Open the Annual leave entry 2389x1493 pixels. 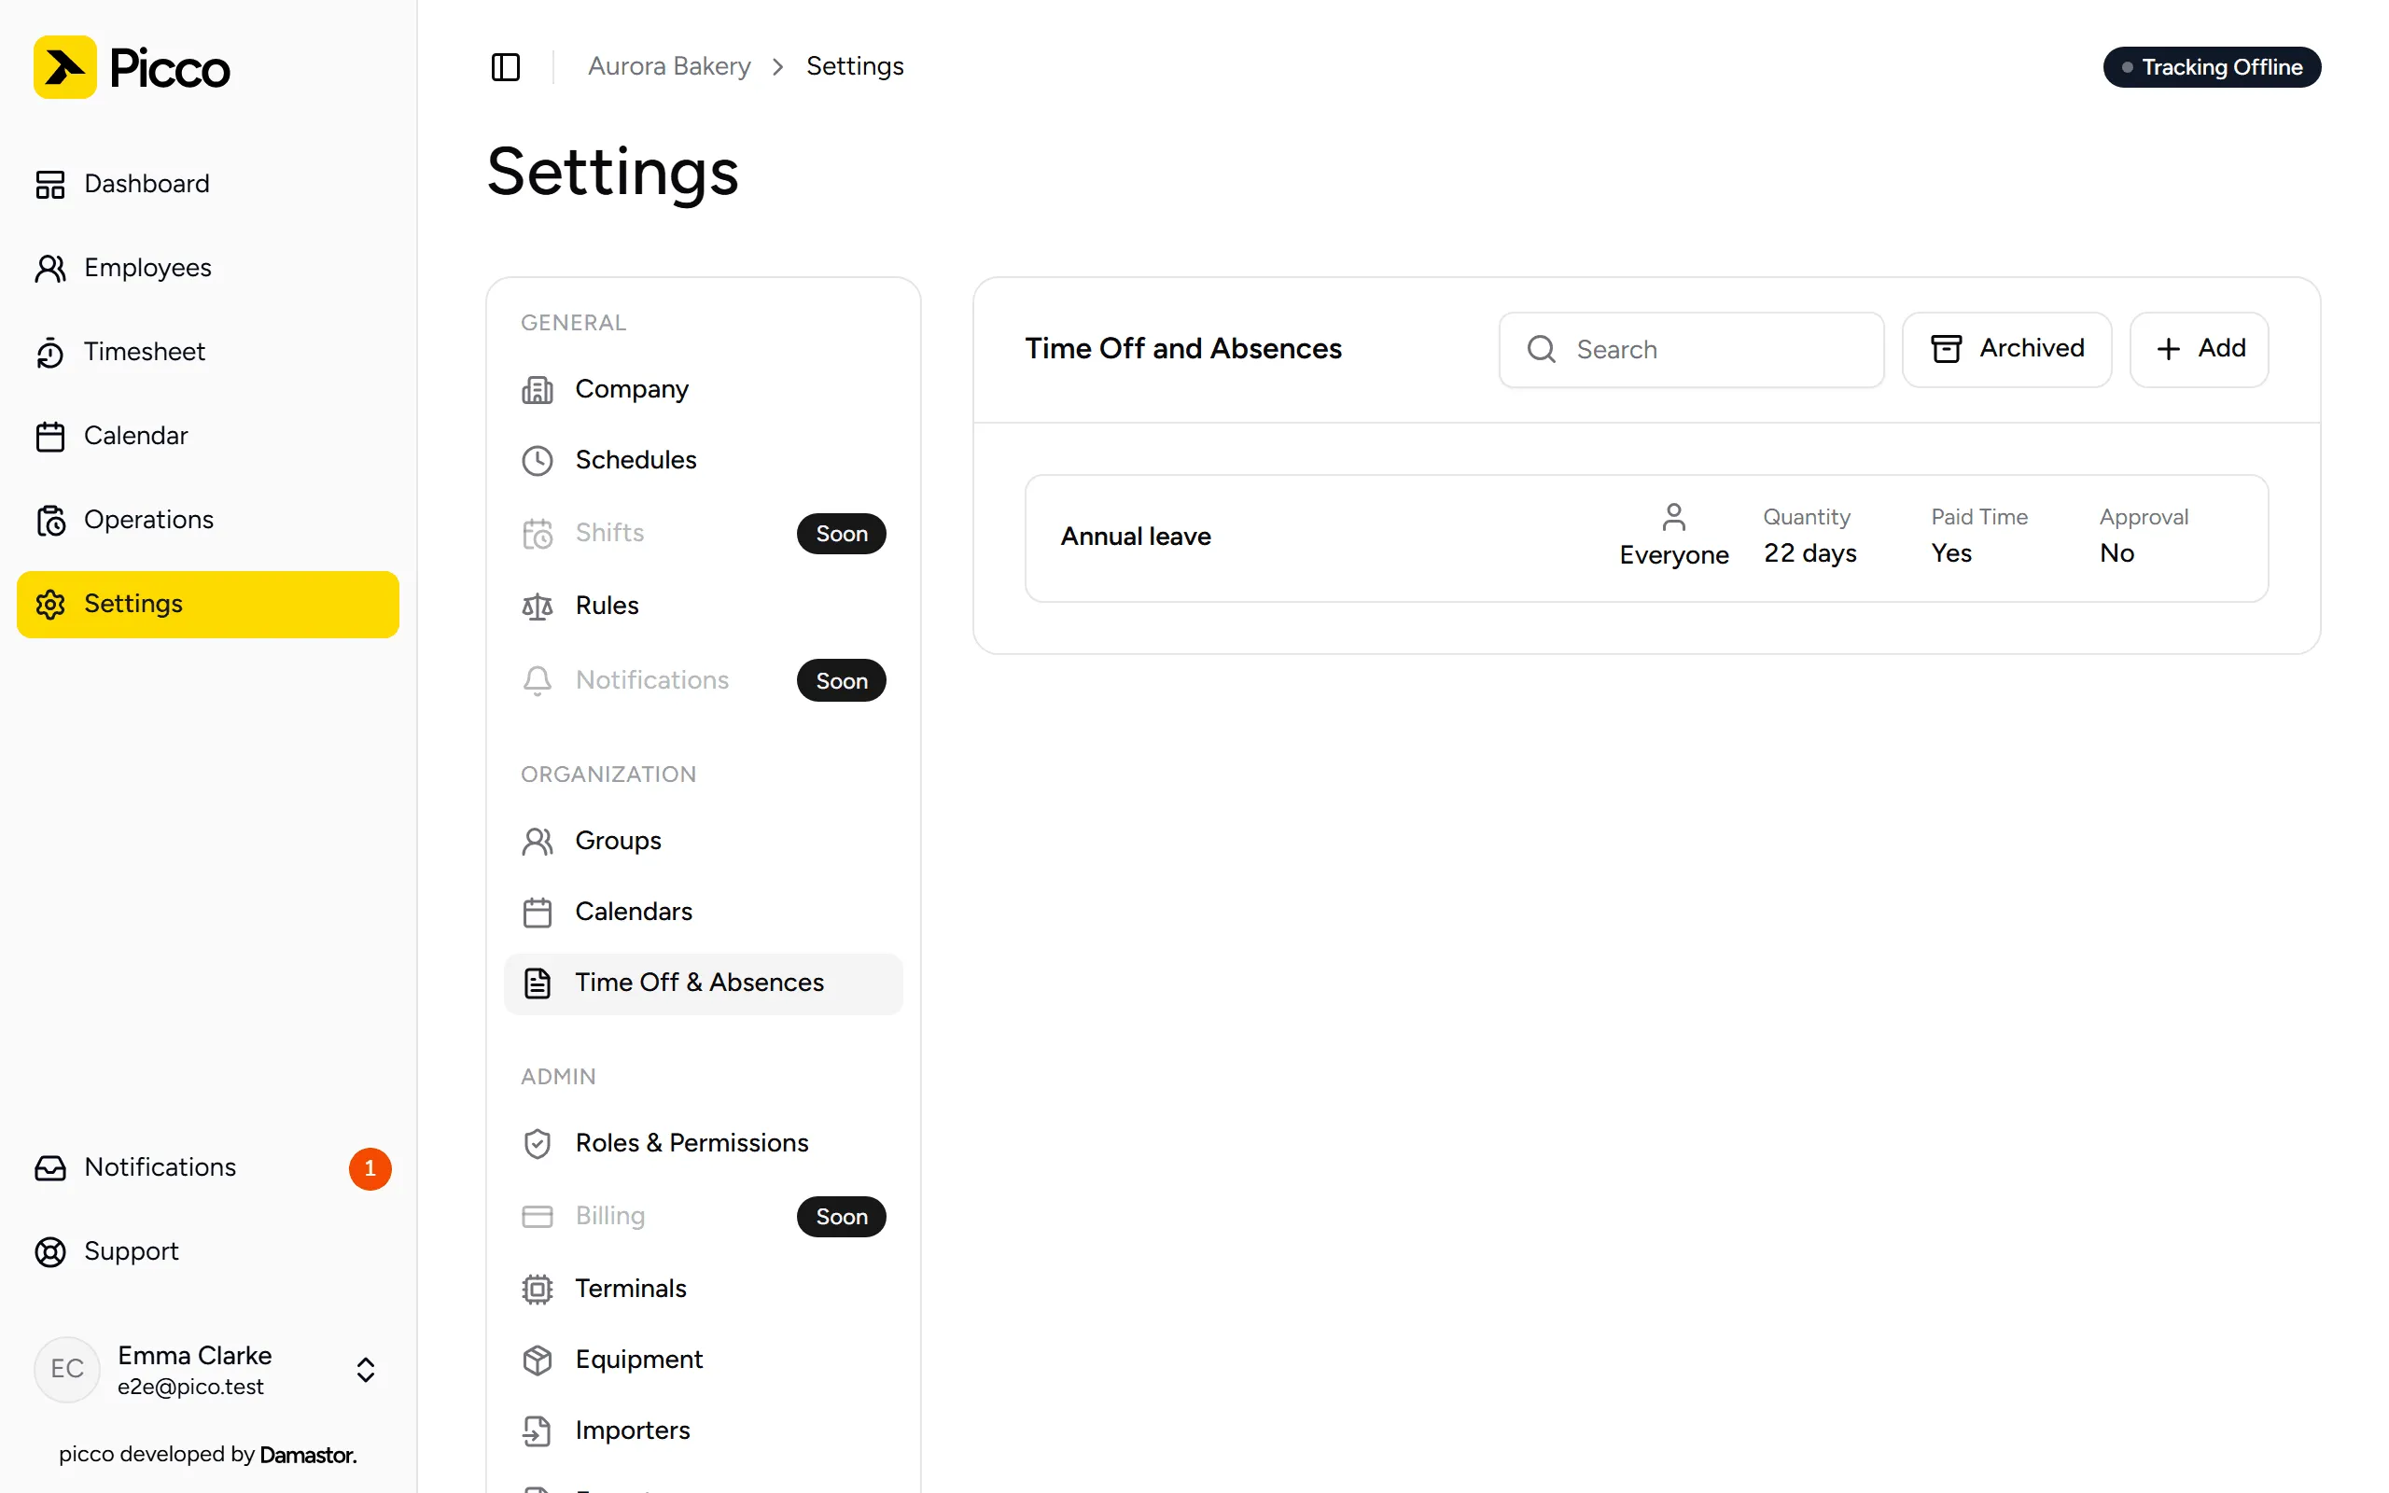pos(1645,538)
